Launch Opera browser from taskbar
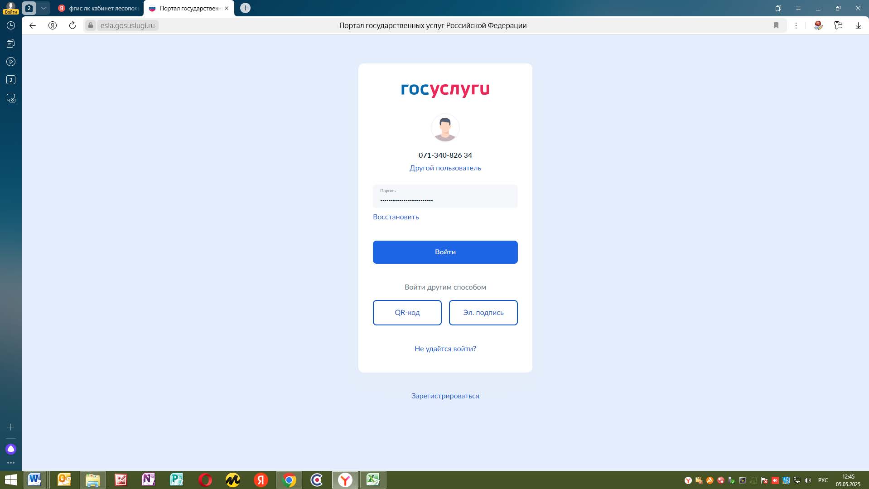Image resolution: width=869 pixels, height=489 pixels. tap(205, 479)
